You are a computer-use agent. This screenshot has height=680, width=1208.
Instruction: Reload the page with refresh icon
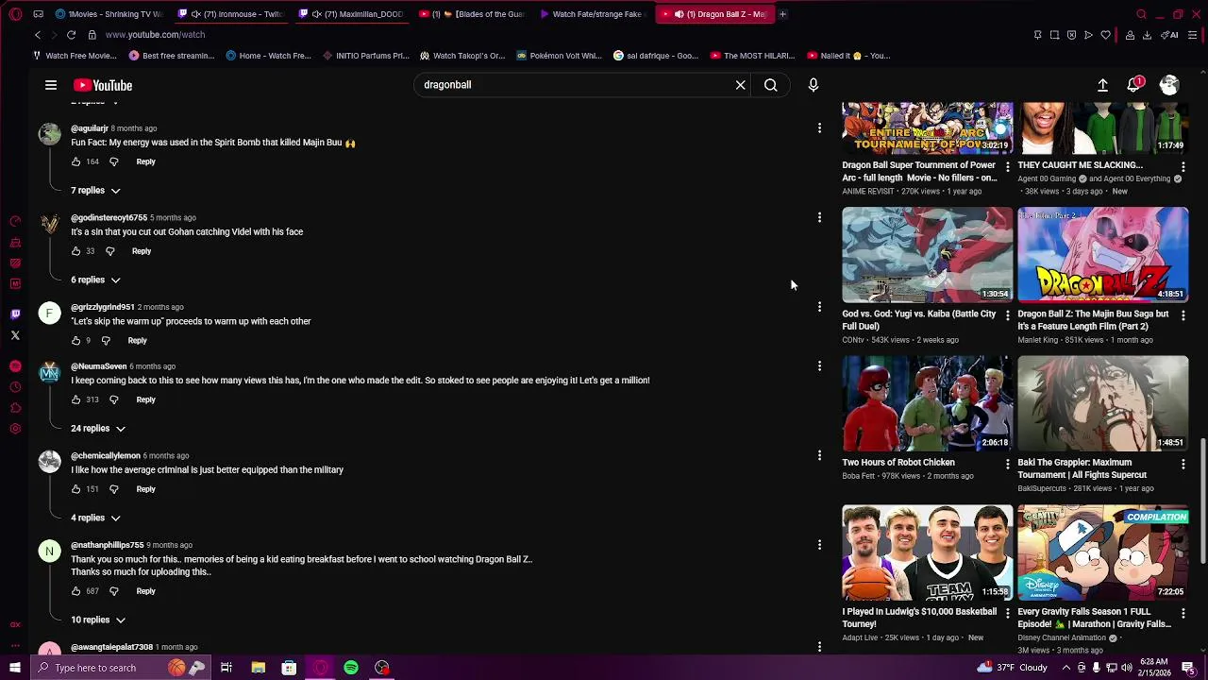pos(71,35)
